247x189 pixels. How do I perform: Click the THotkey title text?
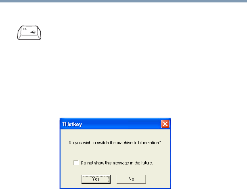point(72,125)
